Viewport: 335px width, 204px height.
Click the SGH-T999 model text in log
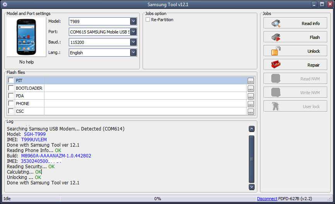pyautogui.click(x=35, y=134)
